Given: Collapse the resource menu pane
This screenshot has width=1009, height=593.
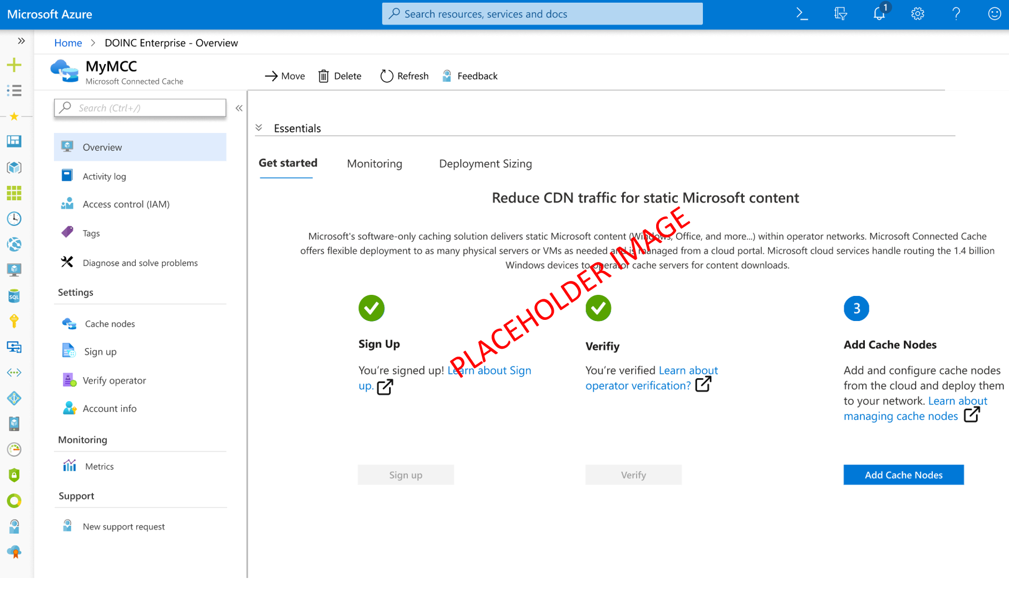Looking at the screenshot, I should (x=239, y=108).
